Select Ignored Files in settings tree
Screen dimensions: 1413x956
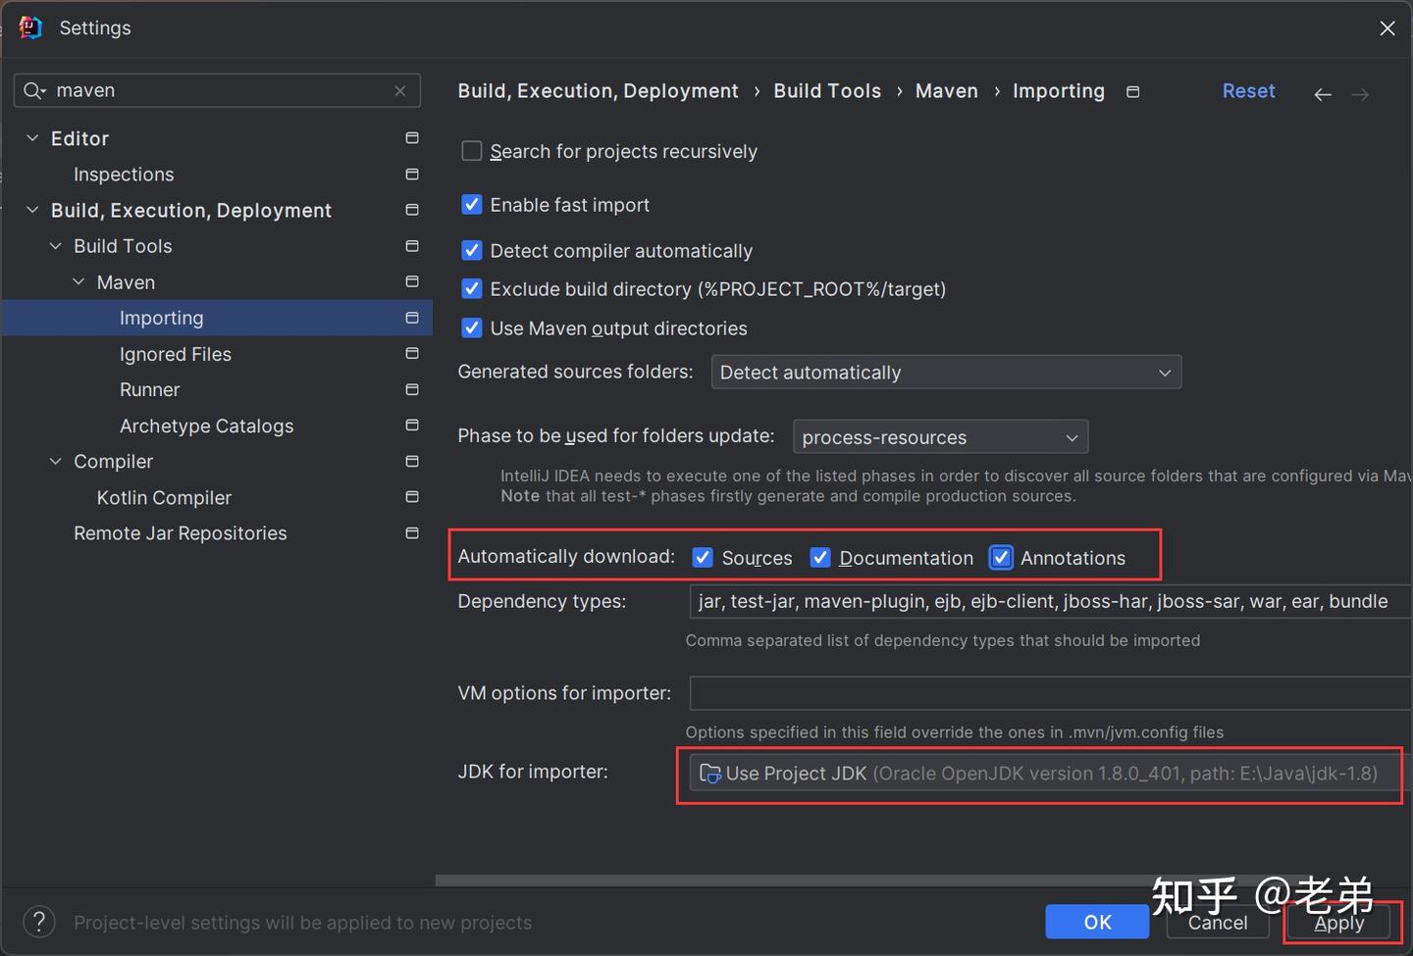pos(175,354)
